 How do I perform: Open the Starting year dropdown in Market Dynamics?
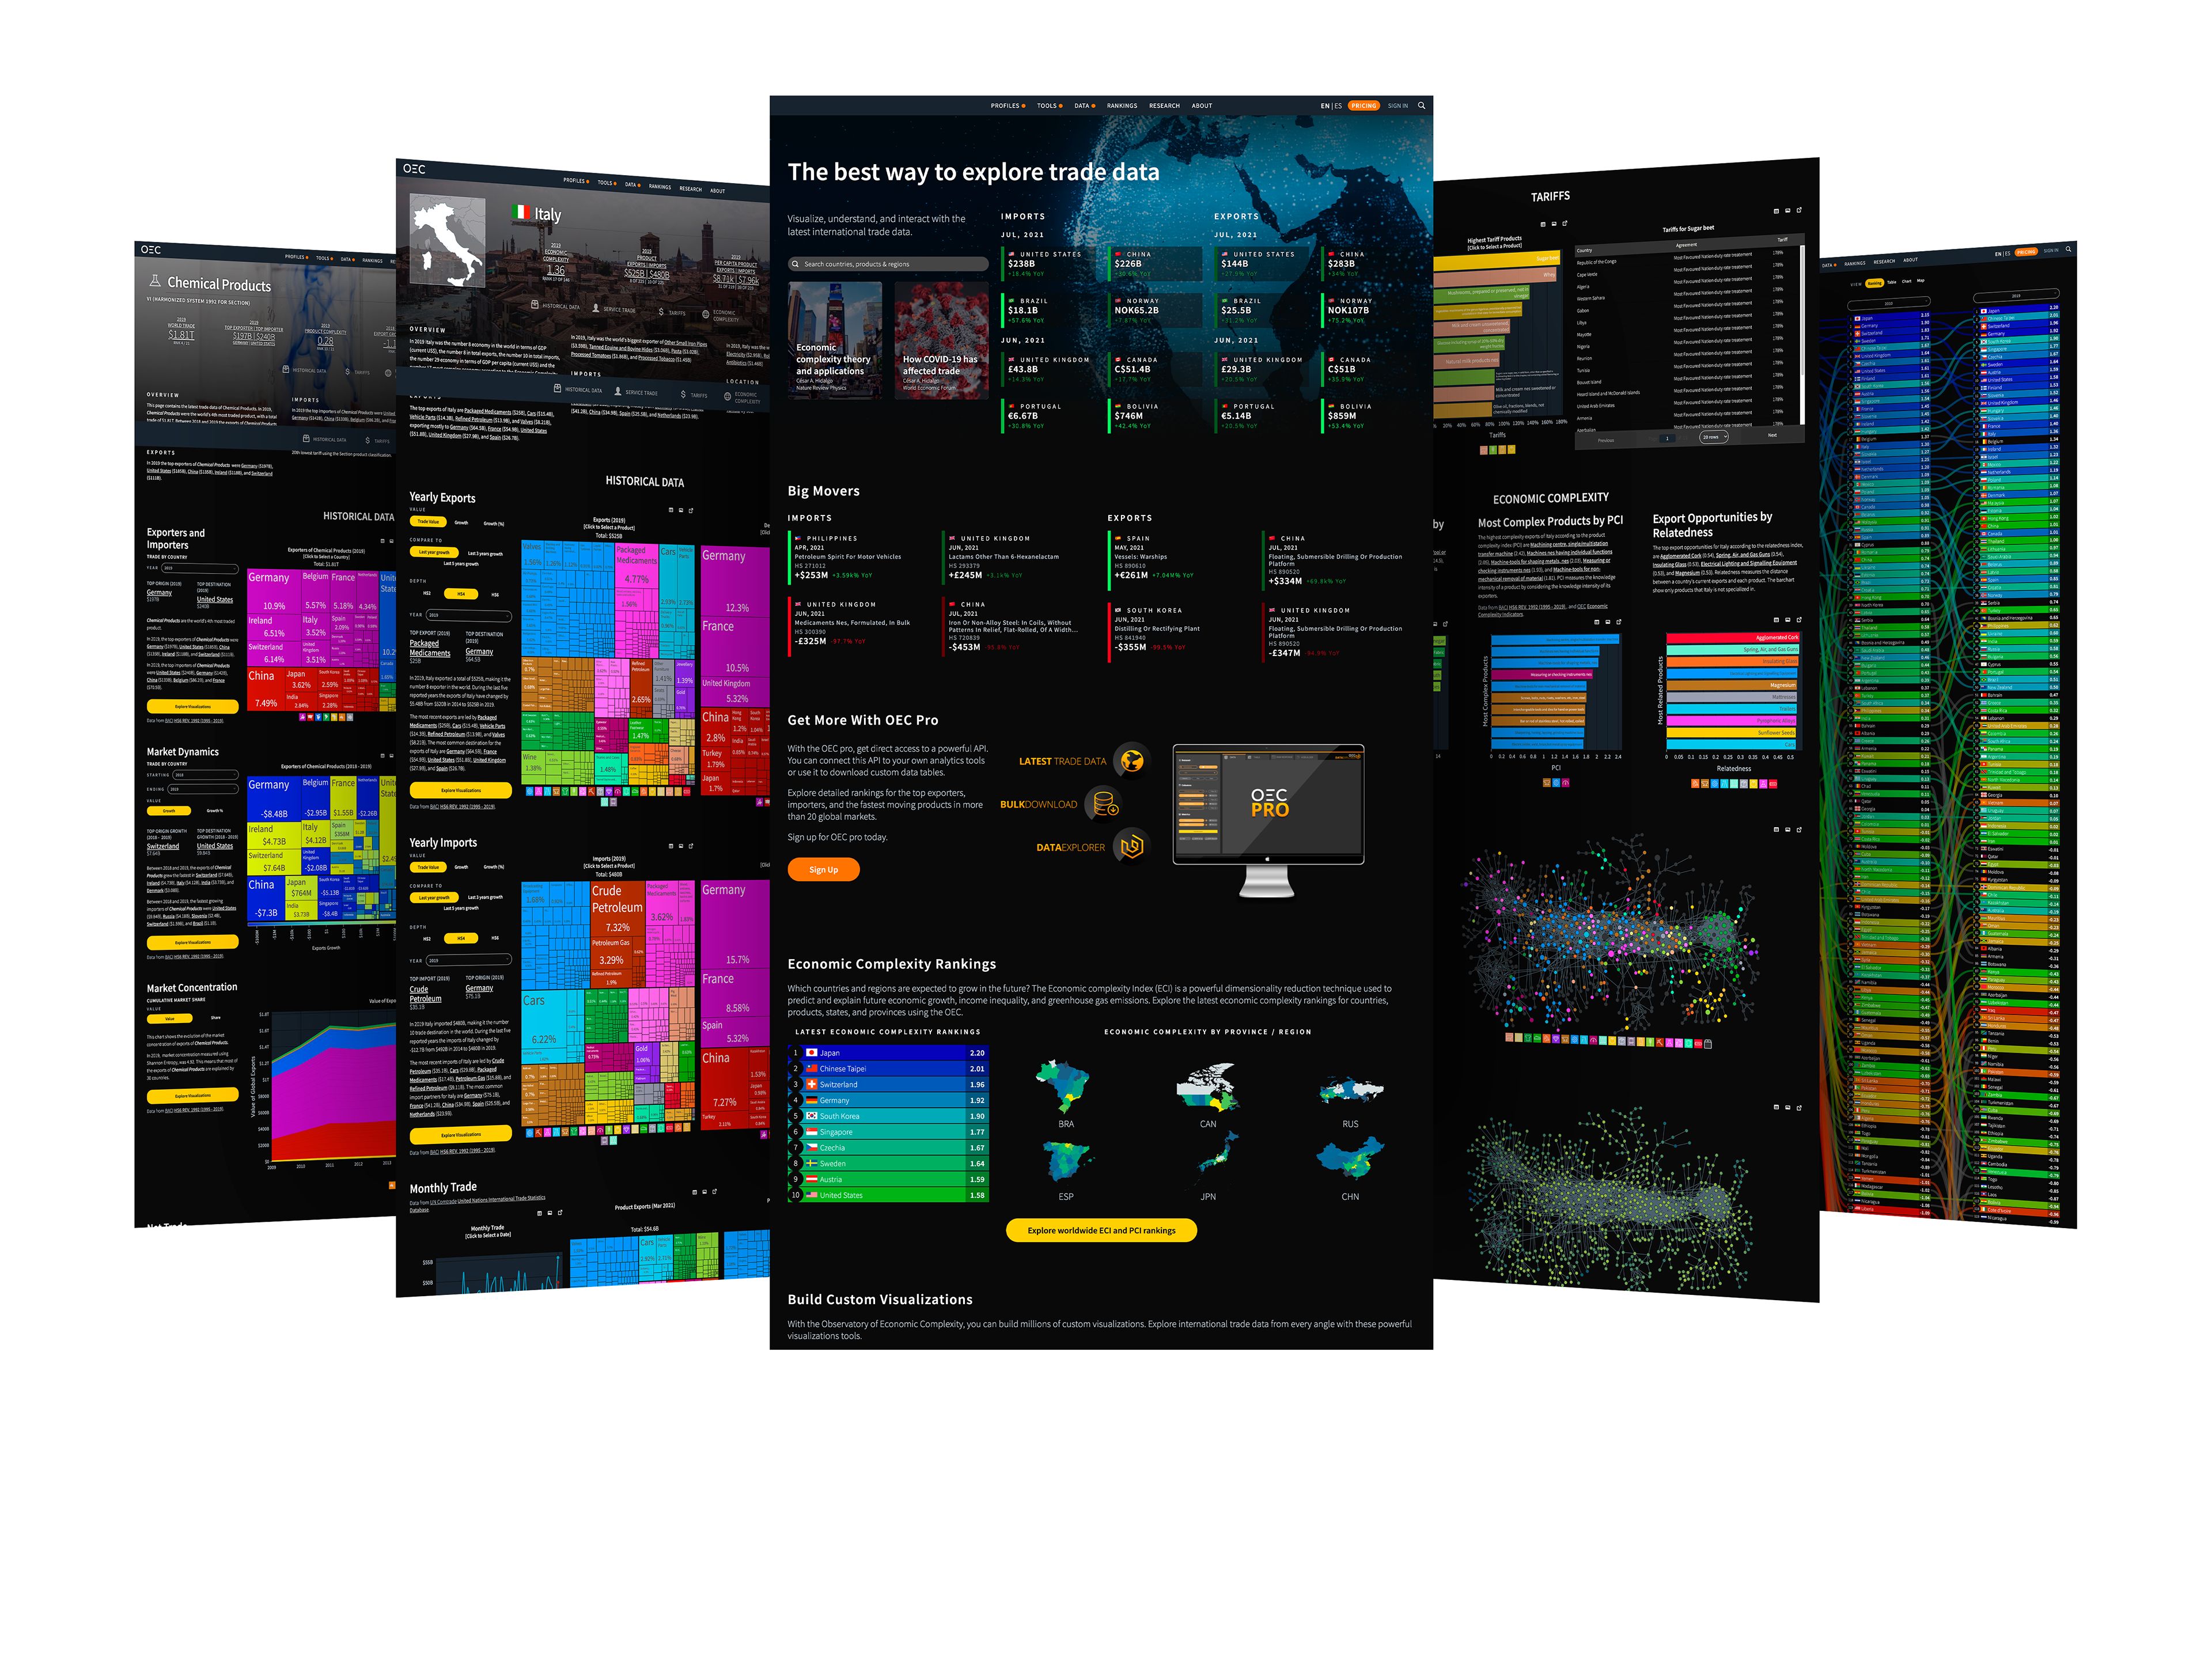coord(206,774)
